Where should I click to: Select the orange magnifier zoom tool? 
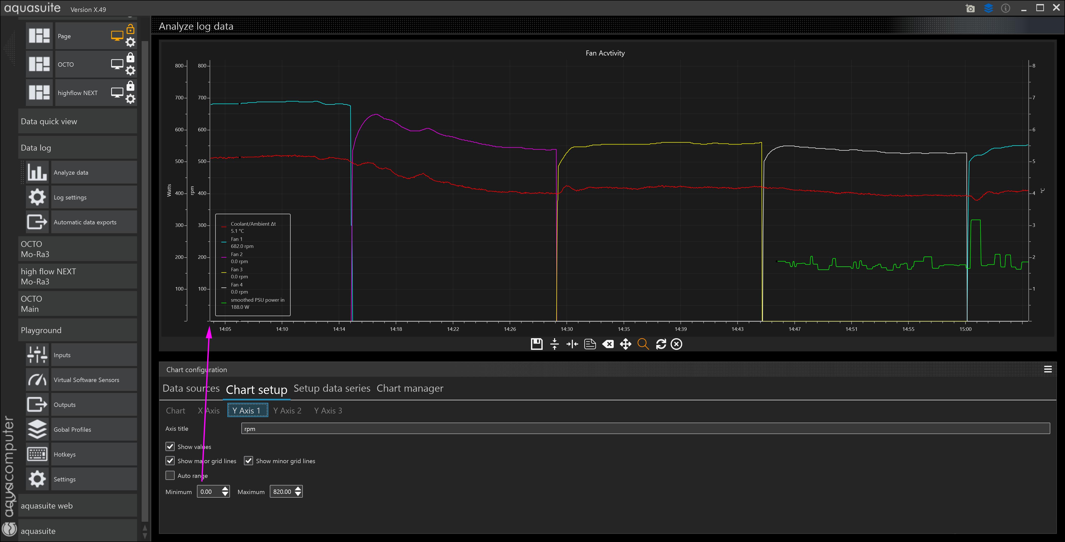643,344
